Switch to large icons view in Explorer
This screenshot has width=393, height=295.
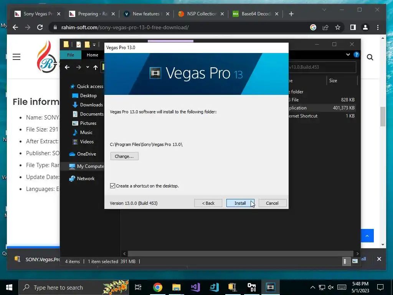coord(355,261)
